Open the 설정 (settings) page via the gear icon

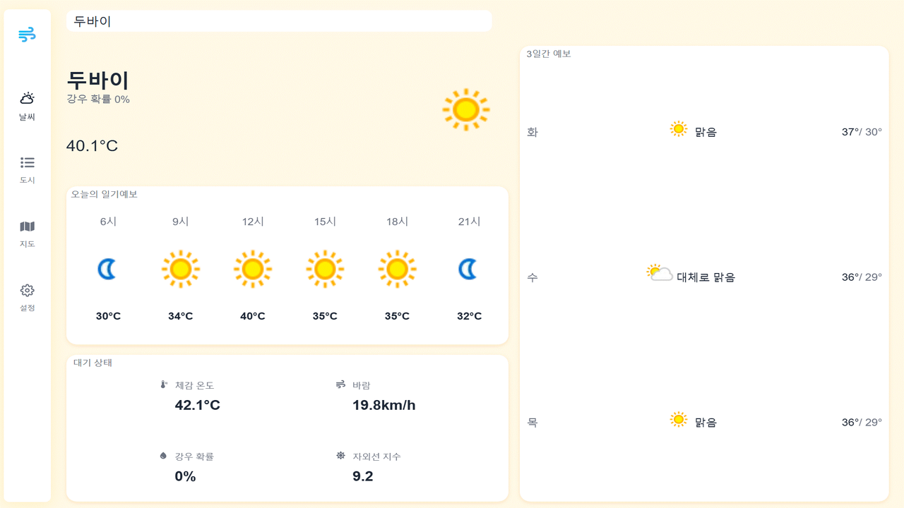(27, 290)
